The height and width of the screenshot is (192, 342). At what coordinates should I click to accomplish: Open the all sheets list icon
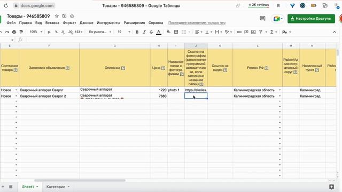(11, 187)
